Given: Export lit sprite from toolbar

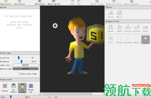Looking at the screenshot, I should click(x=114, y=3).
